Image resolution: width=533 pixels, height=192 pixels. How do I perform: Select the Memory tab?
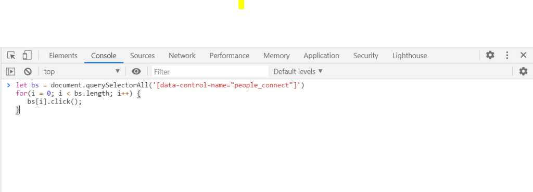tap(277, 56)
